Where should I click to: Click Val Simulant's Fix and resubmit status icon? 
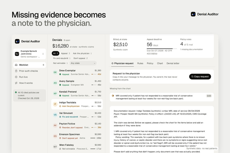60,117
